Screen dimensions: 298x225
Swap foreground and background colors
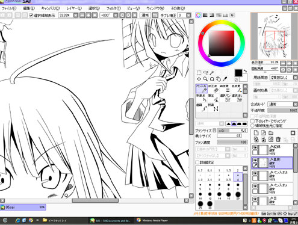click(x=245, y=71)
